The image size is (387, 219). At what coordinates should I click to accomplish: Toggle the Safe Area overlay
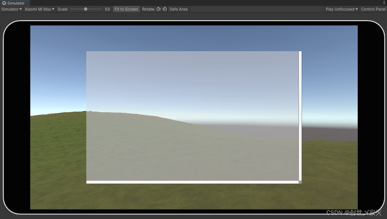tap(178, 9)
